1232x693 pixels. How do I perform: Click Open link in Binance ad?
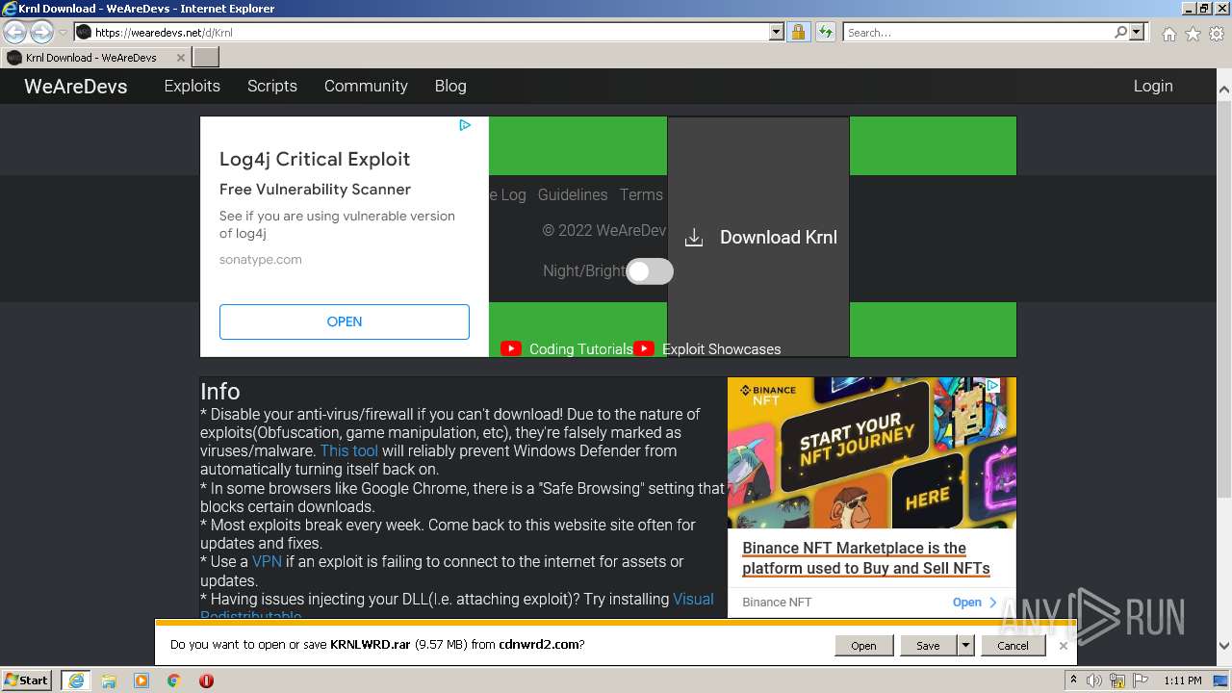tap(975, 603)
